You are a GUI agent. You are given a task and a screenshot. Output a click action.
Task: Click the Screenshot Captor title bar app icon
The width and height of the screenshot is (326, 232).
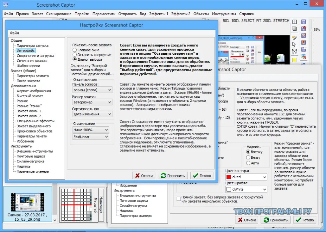click(x=6, y=4)
